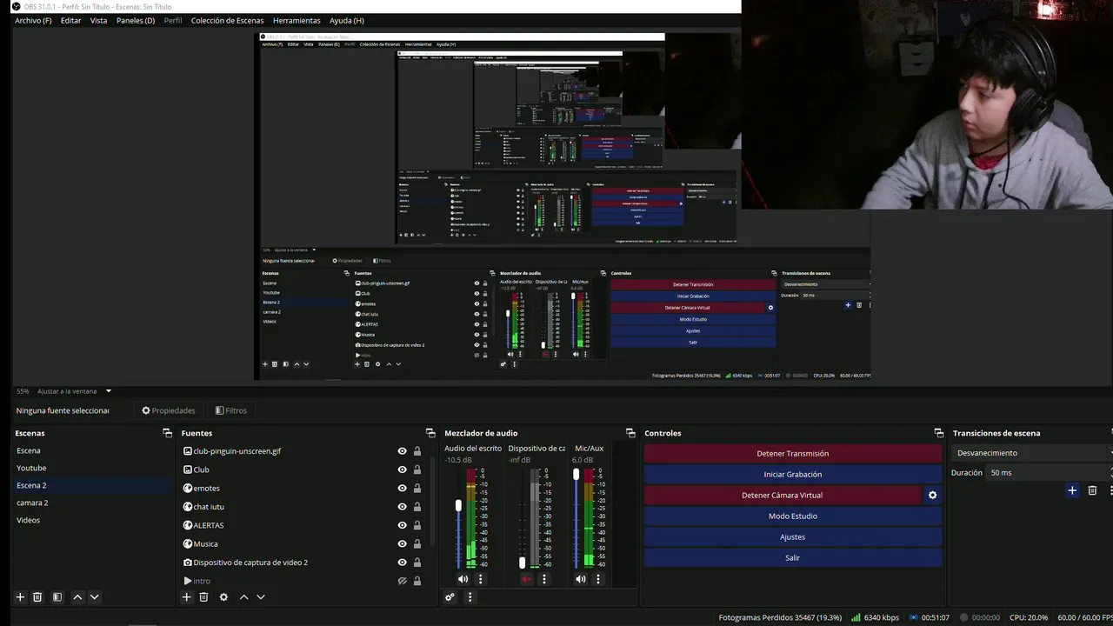Adjust Audio del escritorio volume fader
This screenshot has width=1113, height=626.
pos(458,505)
